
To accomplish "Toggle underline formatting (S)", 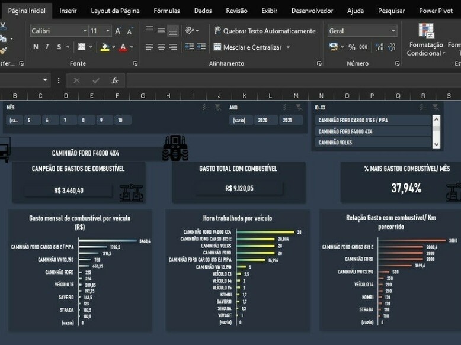I will point(59,47).
